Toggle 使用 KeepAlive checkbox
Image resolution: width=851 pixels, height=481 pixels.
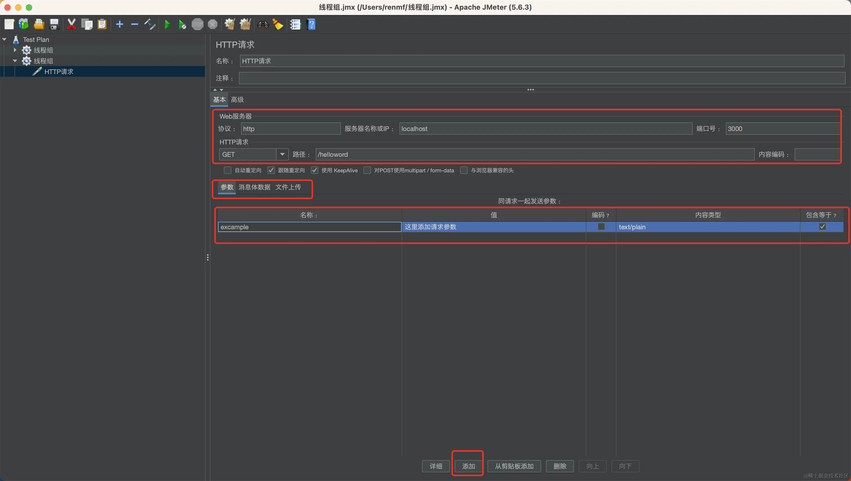pyautogui.click(x=315, y=170)
